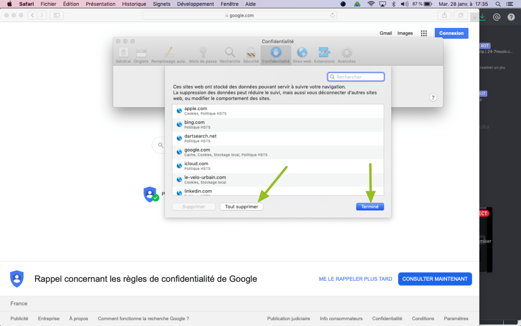Image resolution: width=521 pixels, height=326 pixels.
Task: Click the AirPlay display icon
Action: point(383,4)
